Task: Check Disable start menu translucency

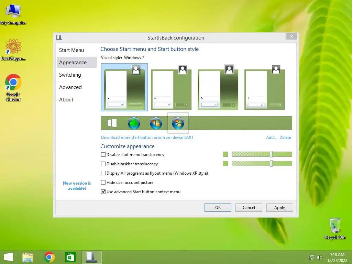Action: pos(103,155)
